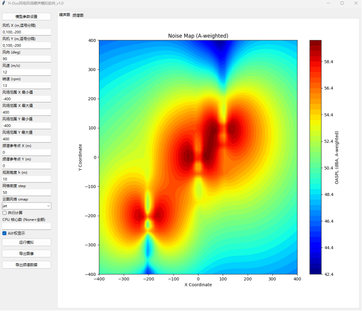Screen dimensions: 362x311
Task: Click the 导出图像 button
Action: tap(27, 254)
